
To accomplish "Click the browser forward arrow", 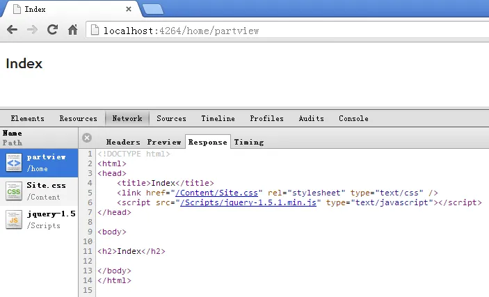I will (x=32, y=30).
